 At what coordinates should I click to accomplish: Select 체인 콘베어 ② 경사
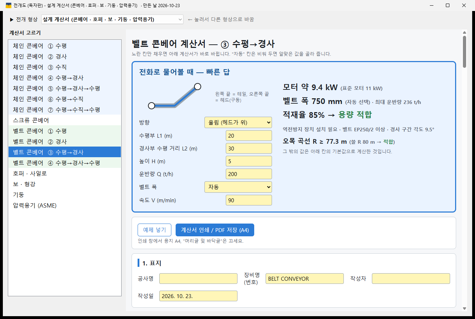[65, 56]
